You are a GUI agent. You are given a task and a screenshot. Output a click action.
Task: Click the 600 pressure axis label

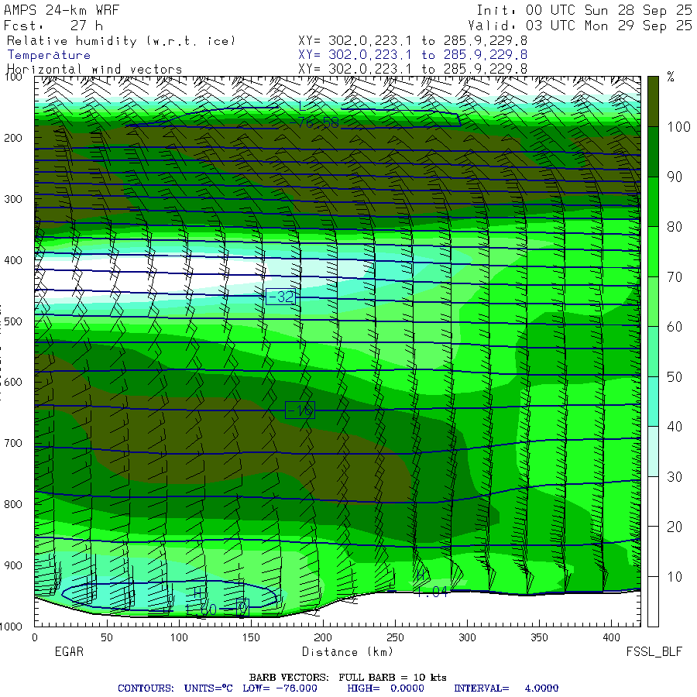(x=13, y=383)
